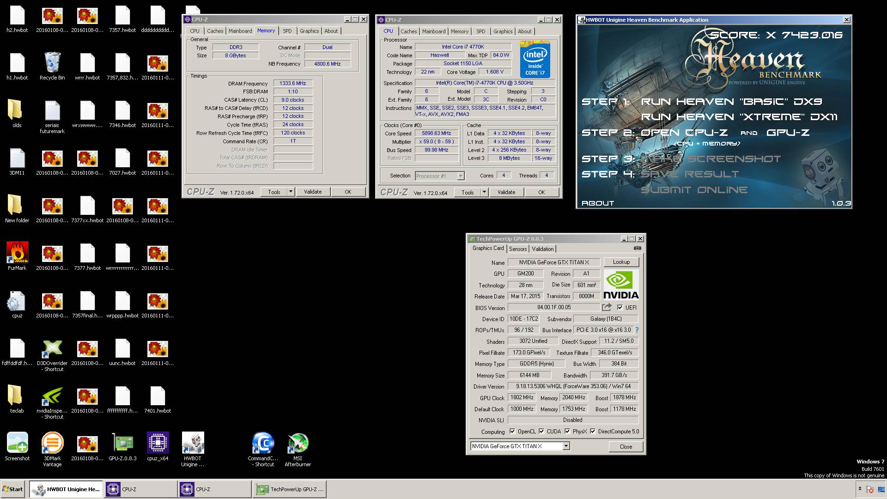Open HWBOT Unigine desktop shortcut
Viewport: 887px width, 499px height.
pyautogui.click(x=193, y=449)
